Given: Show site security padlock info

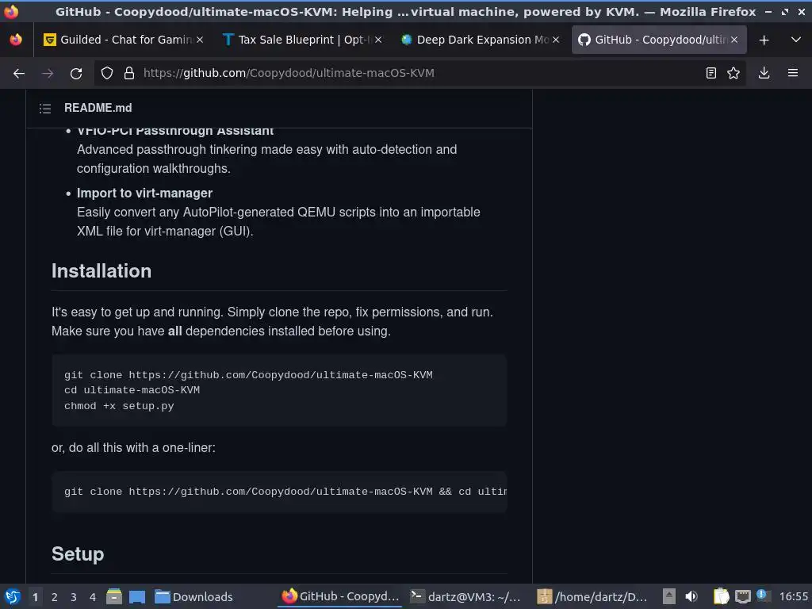Looking at the screenshot, I should click(x=129, y=74).
